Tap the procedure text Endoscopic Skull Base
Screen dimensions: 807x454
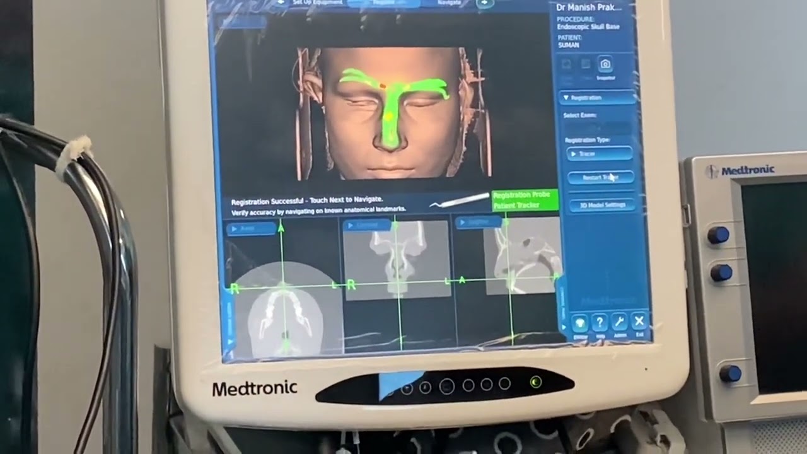coord(588,26)
